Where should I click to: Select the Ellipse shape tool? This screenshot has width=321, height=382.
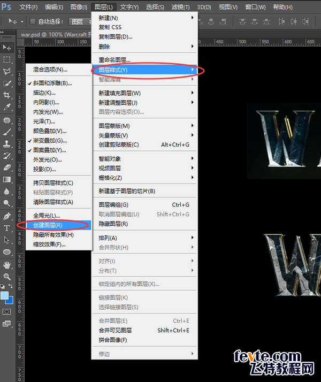click(x=7, y=252)
